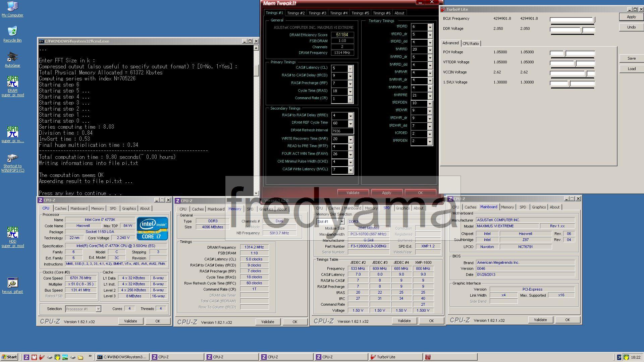
Task: Click Save in TurboV Lite
Action: tap(631, 58)
